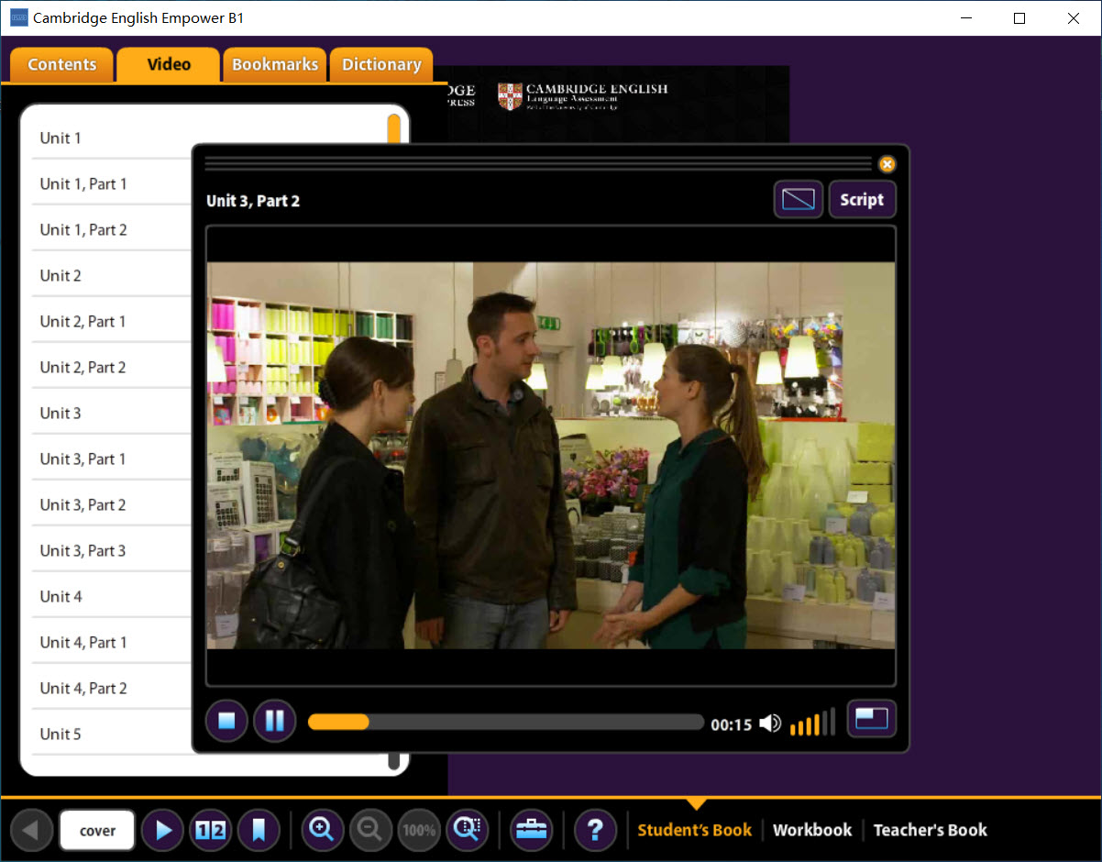
Task: Open the Contents tab
Action: (x=61, y=65)
